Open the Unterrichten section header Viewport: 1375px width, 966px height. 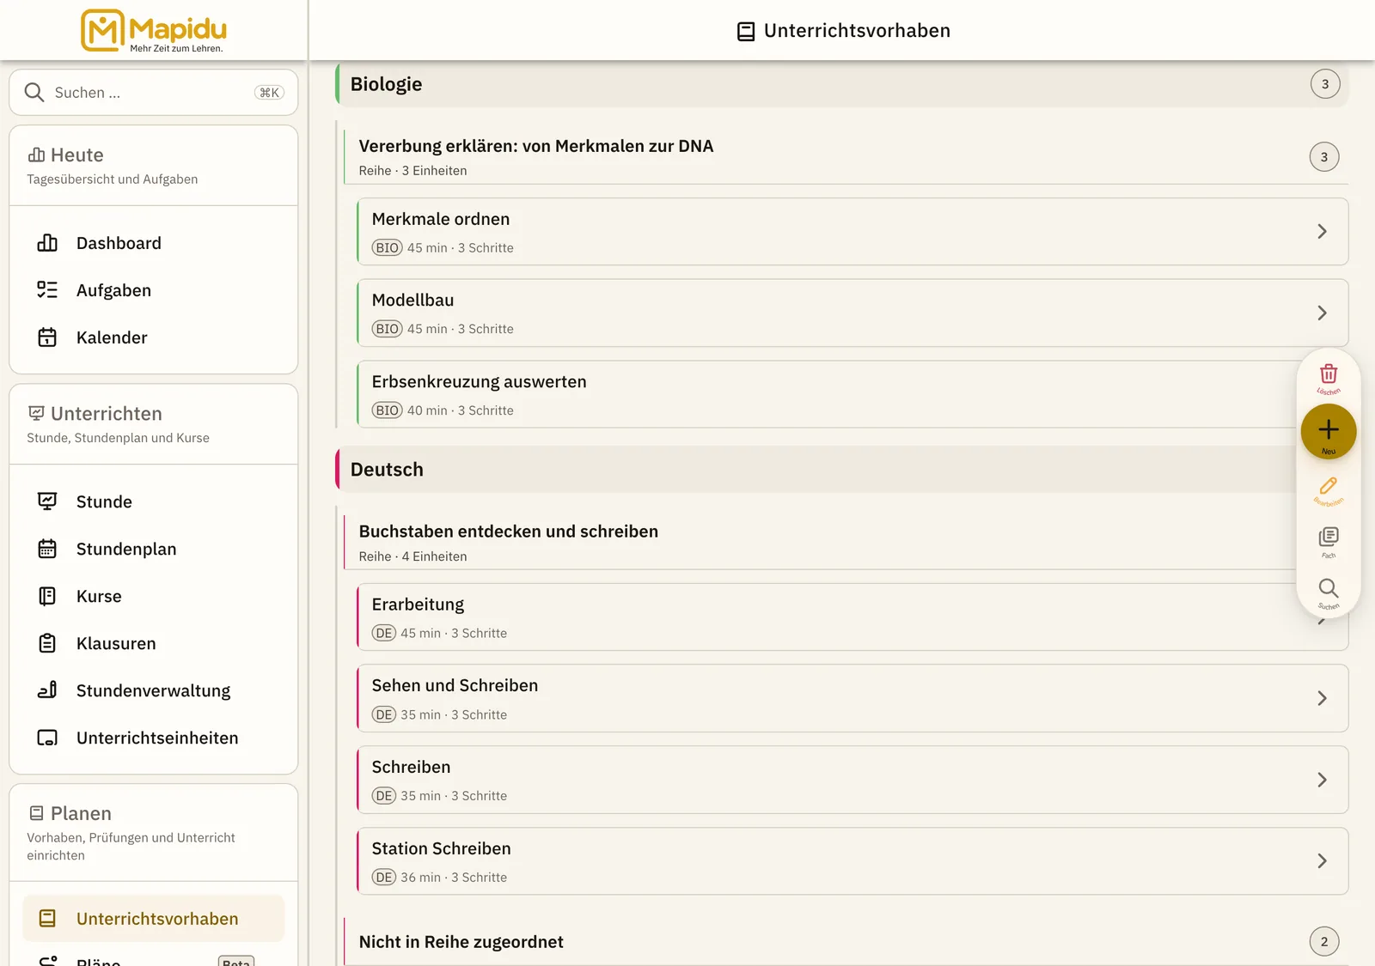(x=154, y=424)
